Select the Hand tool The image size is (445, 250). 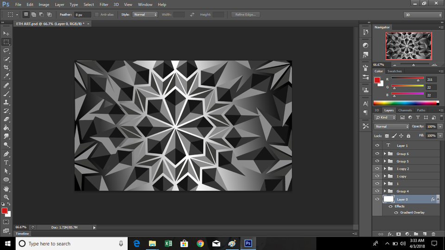[6, 188]
